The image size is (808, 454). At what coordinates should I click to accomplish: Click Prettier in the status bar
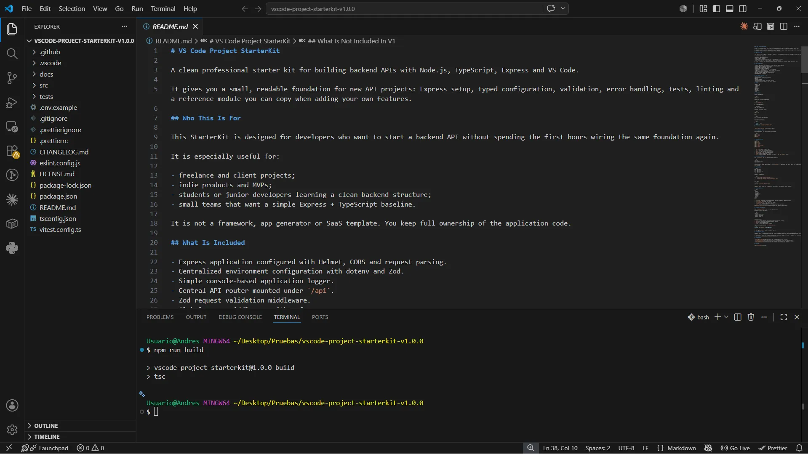tap(773, 448)
